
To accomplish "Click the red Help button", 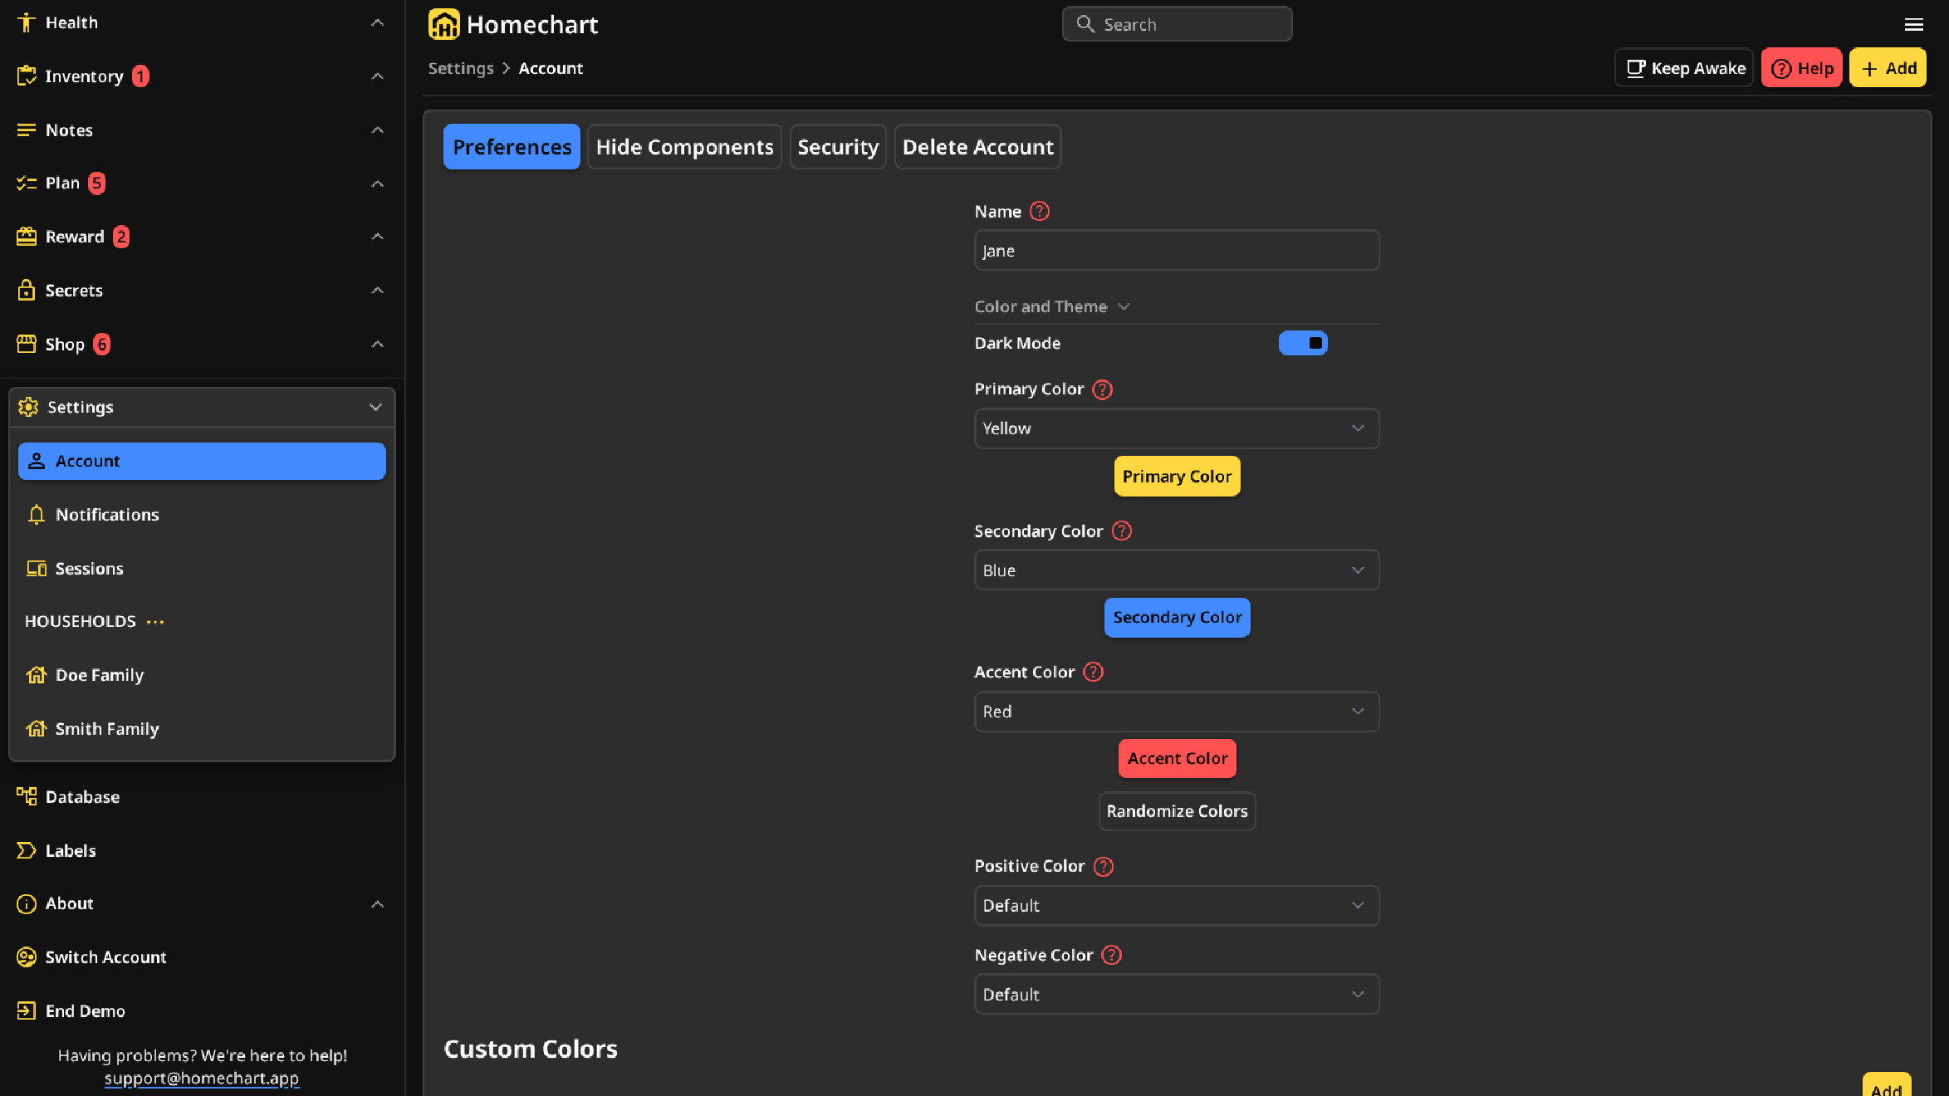I will pos(1802,68).
